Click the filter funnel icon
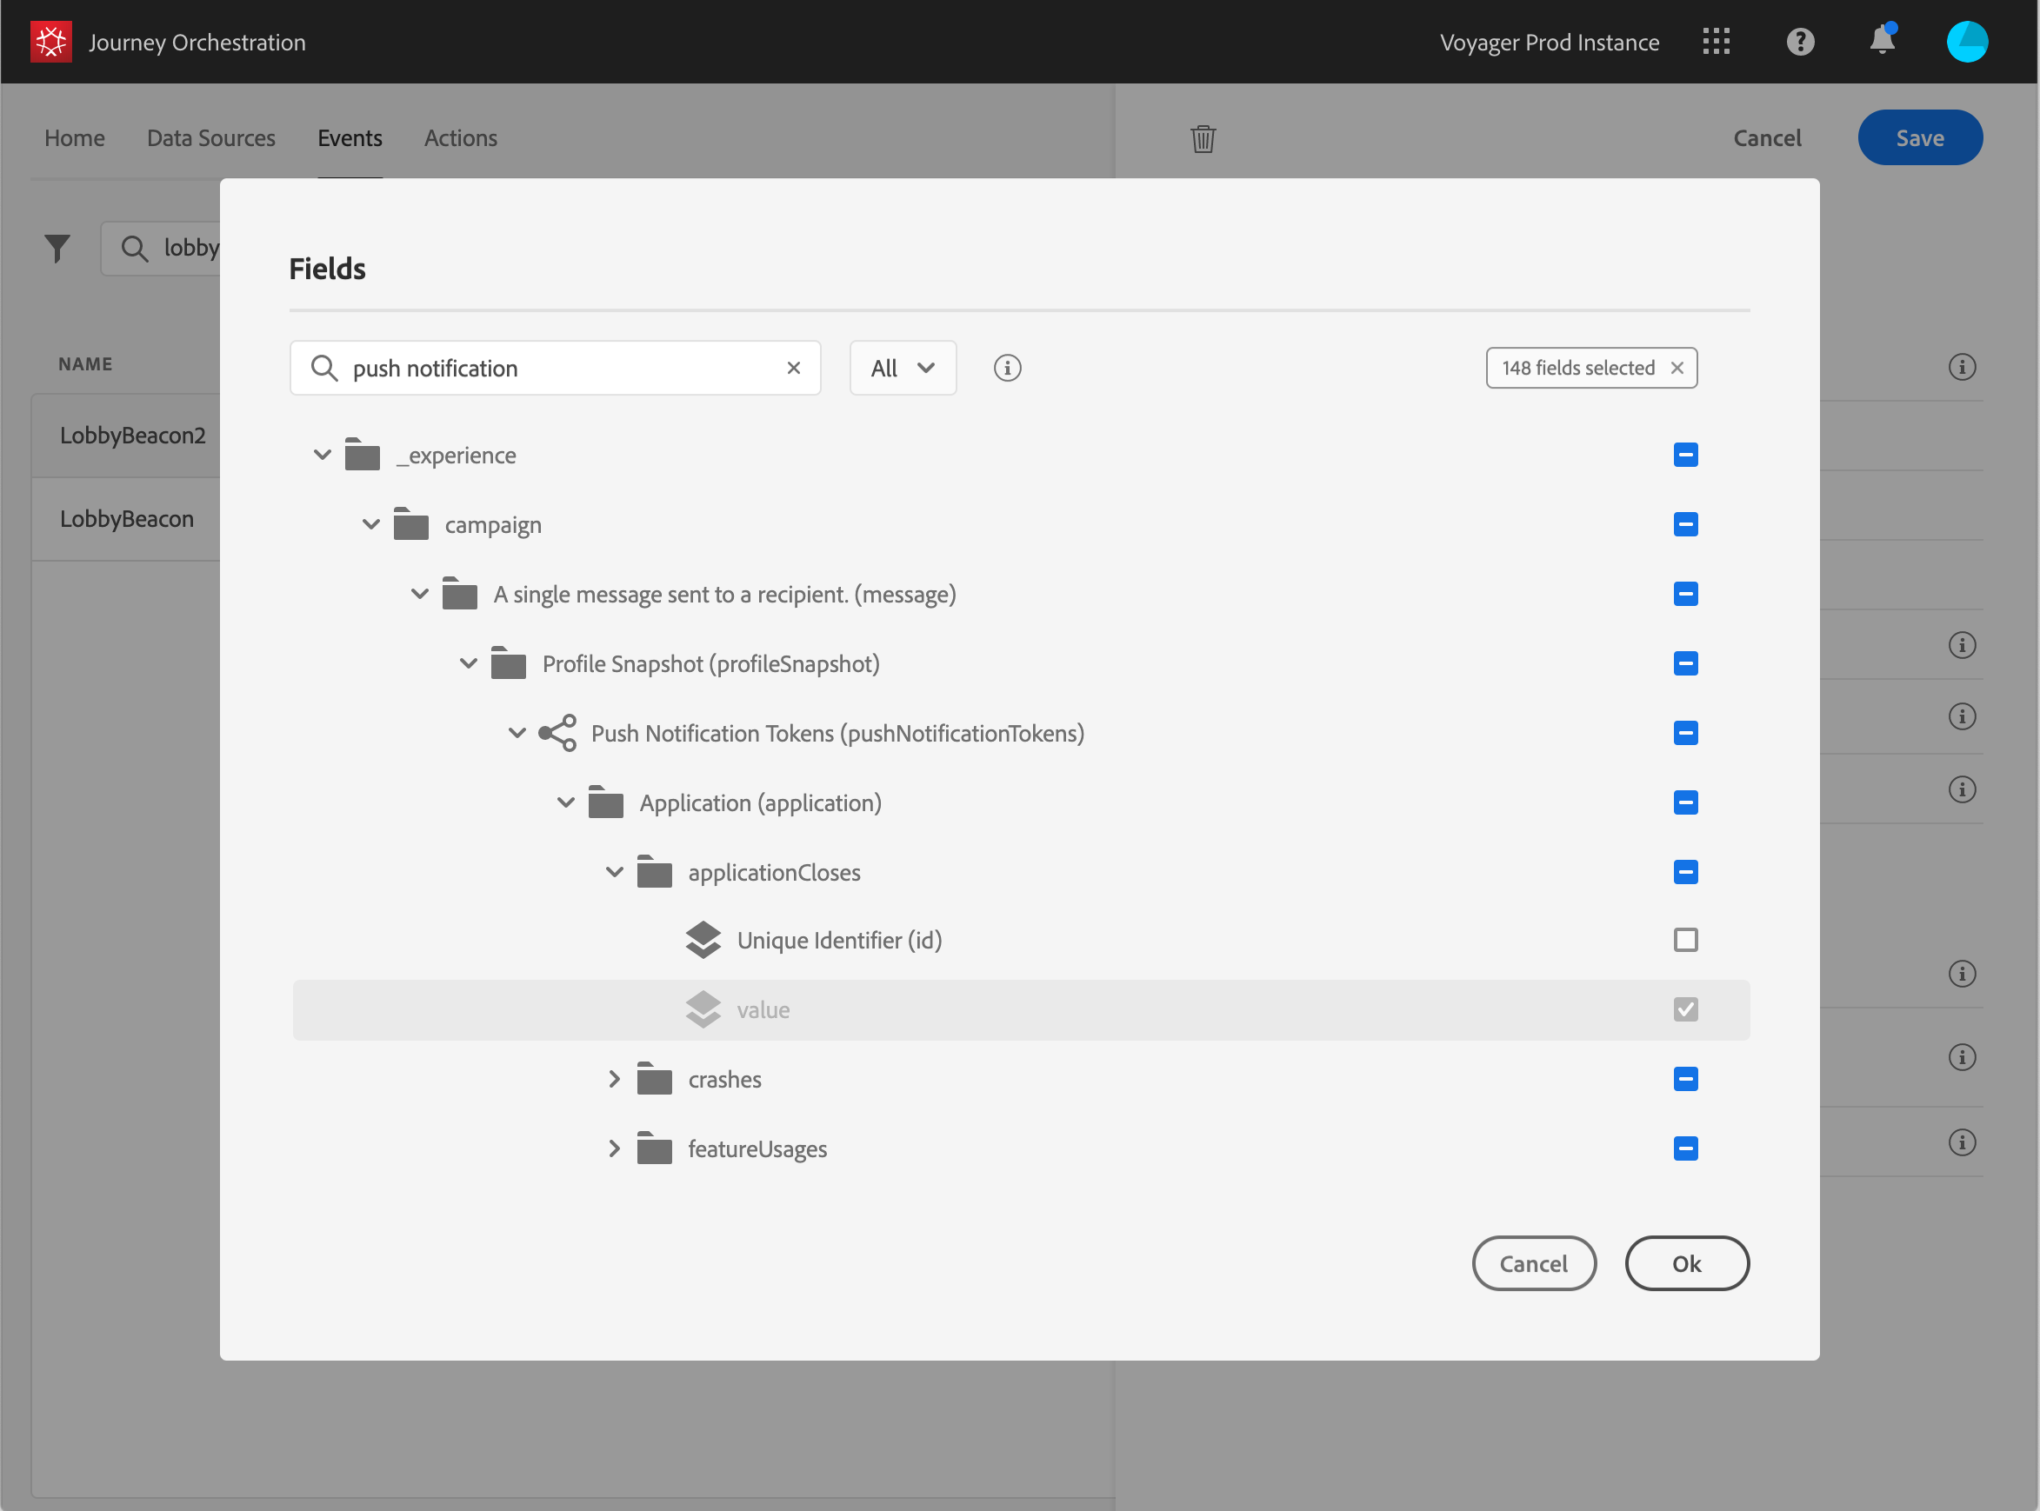Screen dimensions: 2040x1511 pos(57,248)
